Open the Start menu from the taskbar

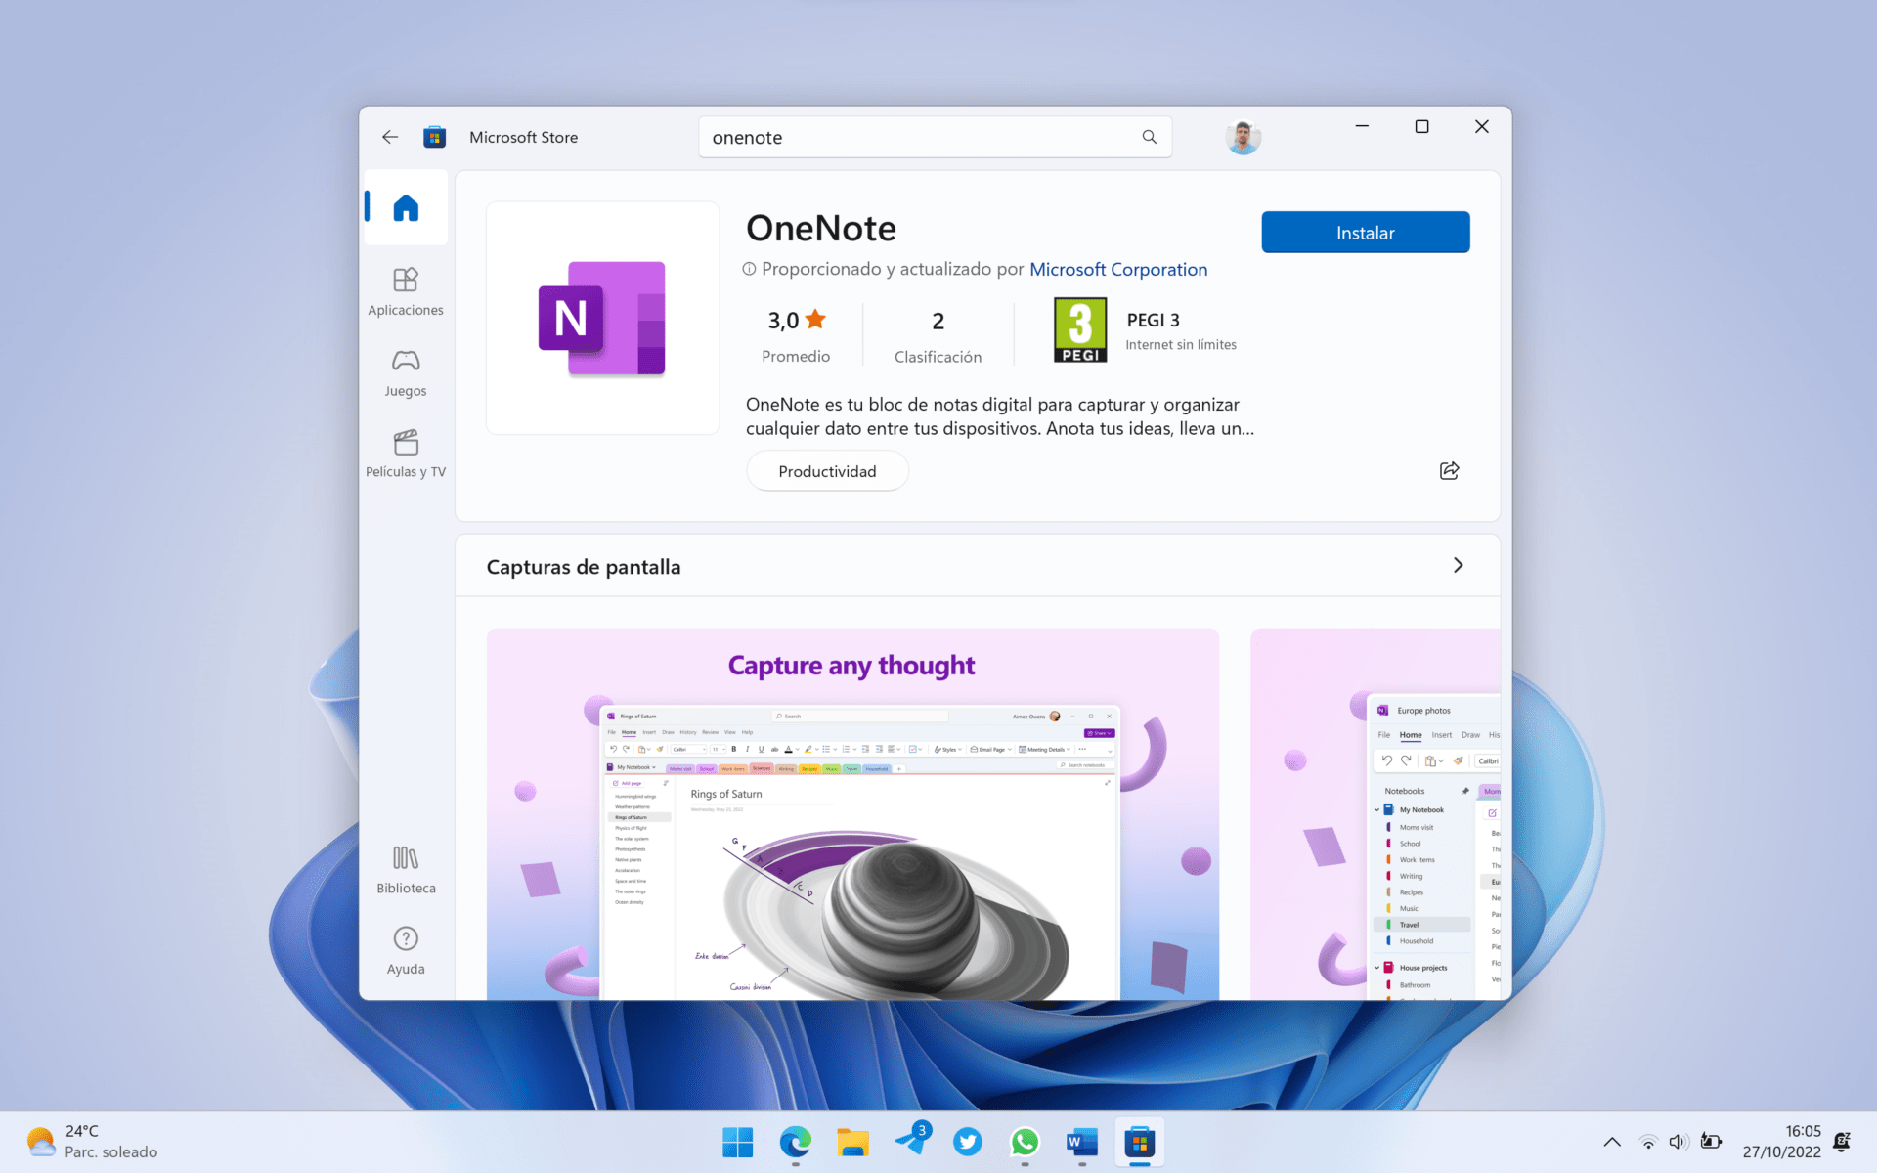[737, 1142]
